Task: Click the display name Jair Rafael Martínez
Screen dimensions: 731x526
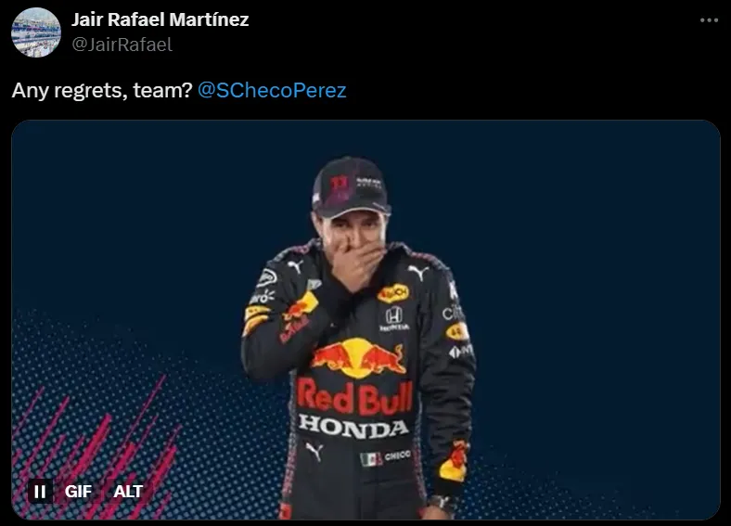Action: [x=160, y=19]
